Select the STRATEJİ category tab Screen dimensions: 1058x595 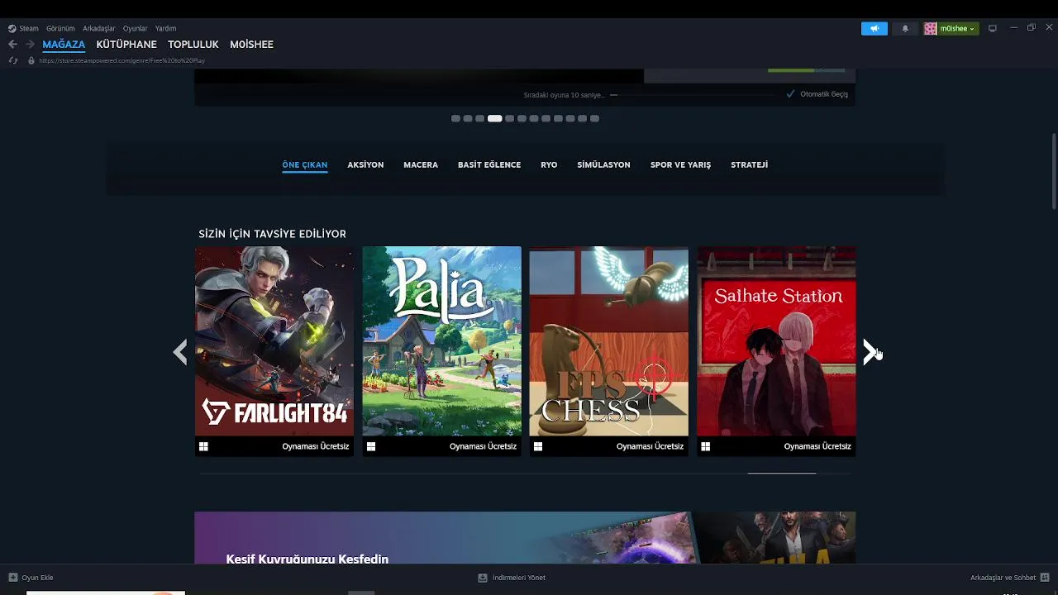tap(749, 164)
